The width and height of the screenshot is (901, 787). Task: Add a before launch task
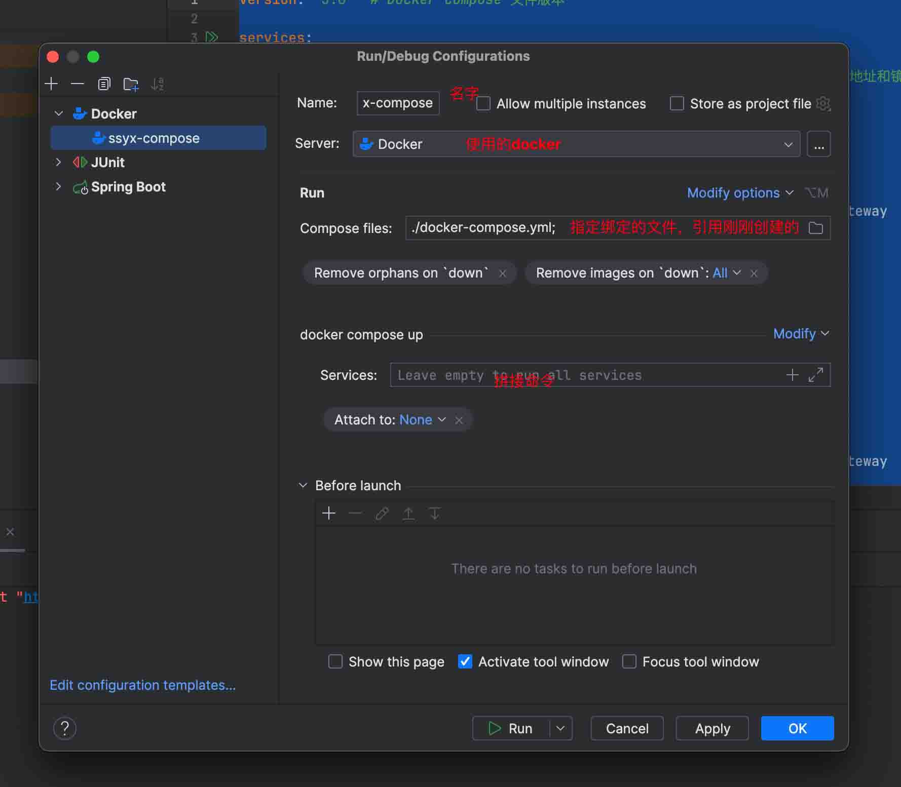click(329, 514)
